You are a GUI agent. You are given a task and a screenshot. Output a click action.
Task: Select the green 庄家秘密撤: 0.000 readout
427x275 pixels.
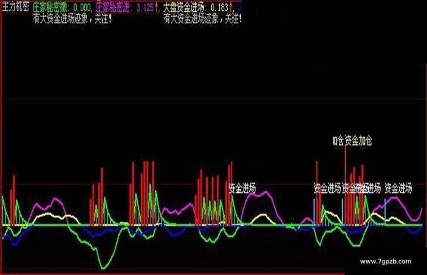pos(62,7)
